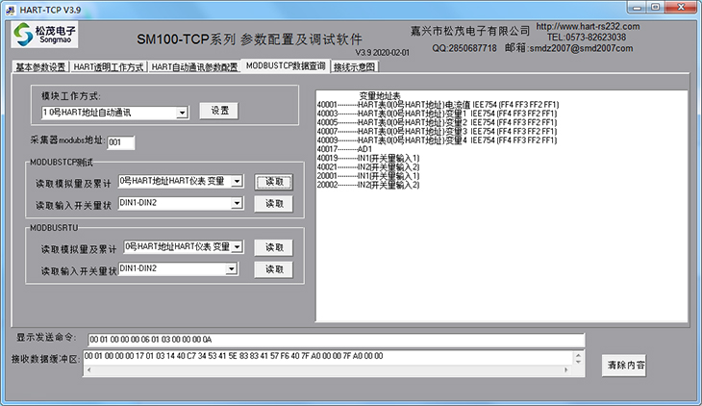Image resolution: width=702 pixels, height=406 pixels.
Task: Click 读取 for MODBUSTCP analog values
Action: pyautogui.click(x=273, y=181)
